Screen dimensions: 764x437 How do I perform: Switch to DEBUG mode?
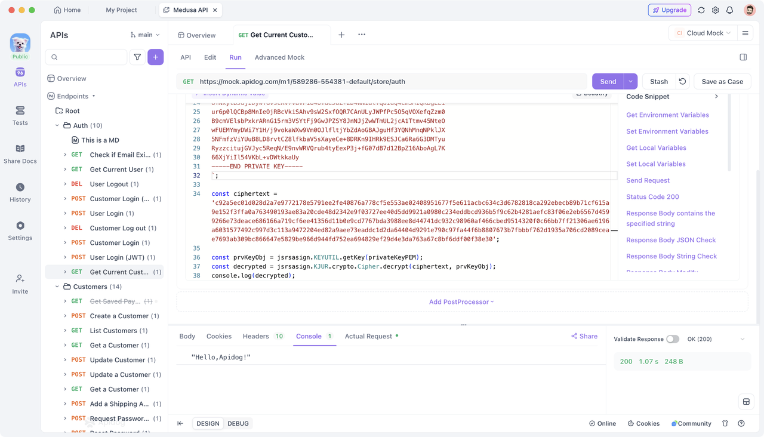pos(238,423)
